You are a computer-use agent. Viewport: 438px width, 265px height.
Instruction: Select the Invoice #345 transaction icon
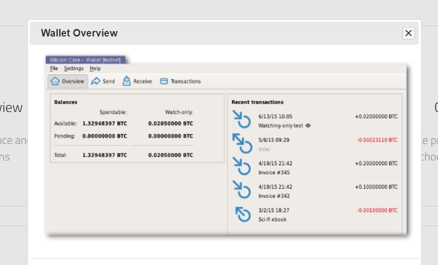pos(242,167)
